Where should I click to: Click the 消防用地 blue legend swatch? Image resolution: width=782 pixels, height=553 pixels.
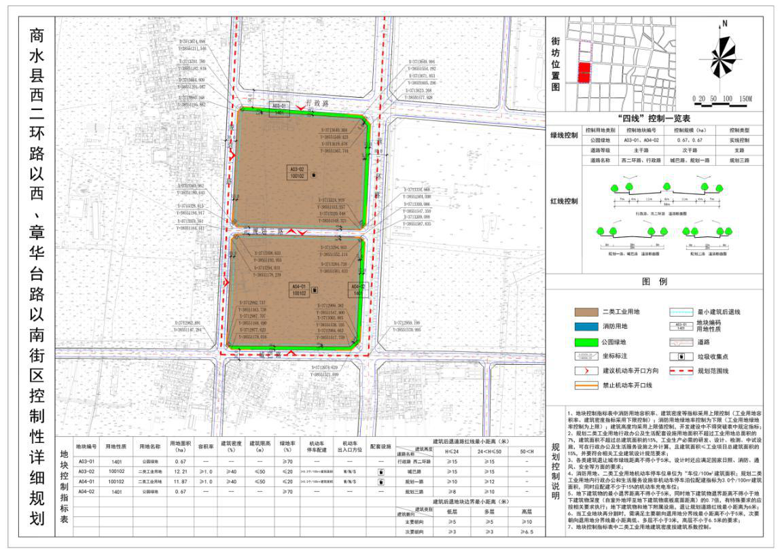click(586, 327)
